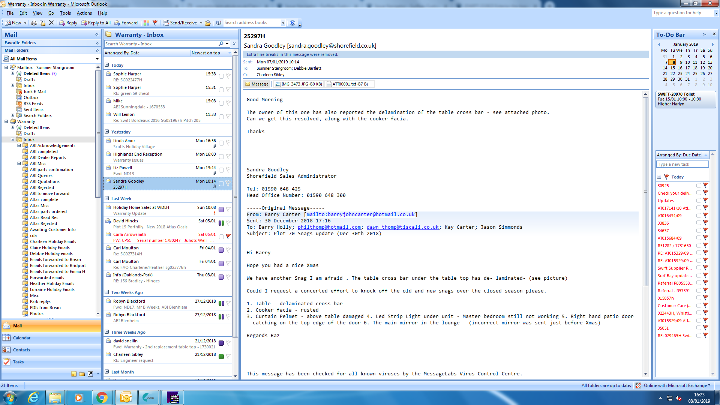
Task: Tick the task checkbox for 33836
Action: pyautogui.click(x=699, y=223)
